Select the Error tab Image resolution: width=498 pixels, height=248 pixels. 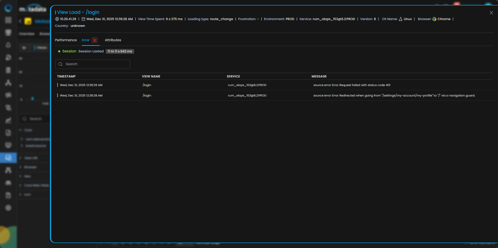coord(86,40)
